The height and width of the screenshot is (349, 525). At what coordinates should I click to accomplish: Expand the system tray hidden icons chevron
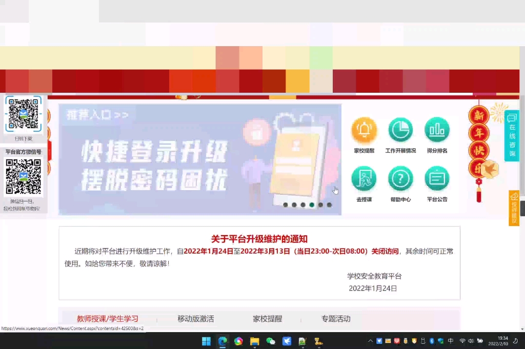click(x=370, y=341)
